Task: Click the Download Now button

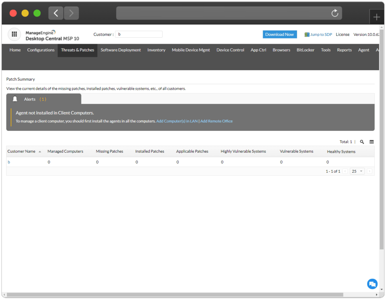Action: (x=280, y=34)
